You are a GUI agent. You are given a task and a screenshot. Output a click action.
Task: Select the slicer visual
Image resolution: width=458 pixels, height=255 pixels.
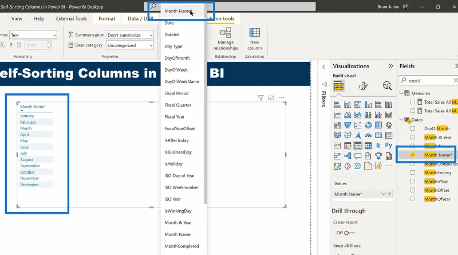click(348, 146)
